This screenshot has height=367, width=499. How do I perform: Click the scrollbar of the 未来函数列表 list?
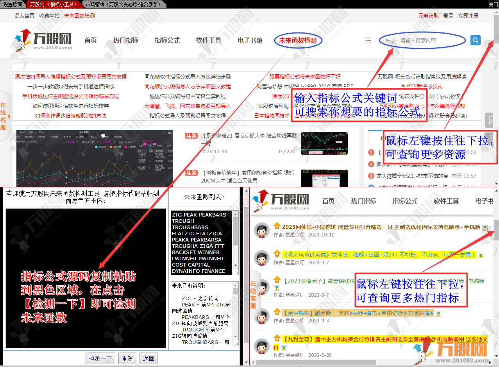[236, 231]
